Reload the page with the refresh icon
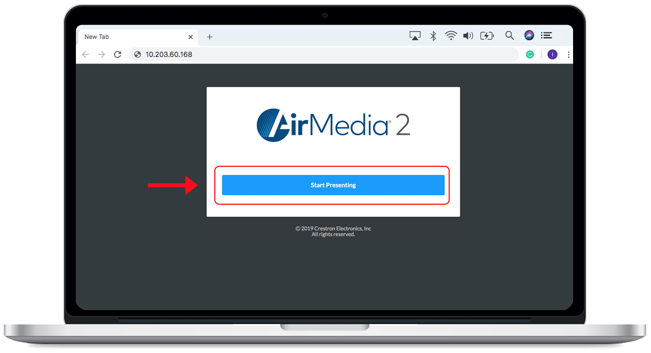The image size is (651, 353). point(118,54)
